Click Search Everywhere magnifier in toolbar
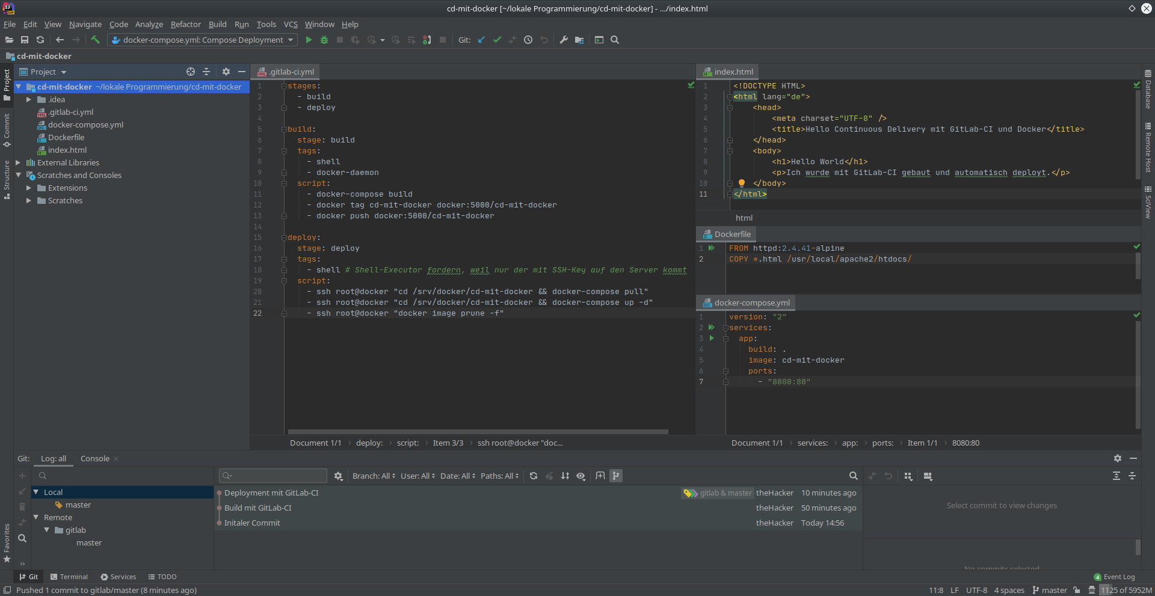 coord(615,40)
